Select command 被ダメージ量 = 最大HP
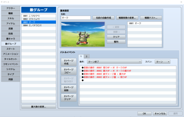184x117 pixels. pos(128,74)
